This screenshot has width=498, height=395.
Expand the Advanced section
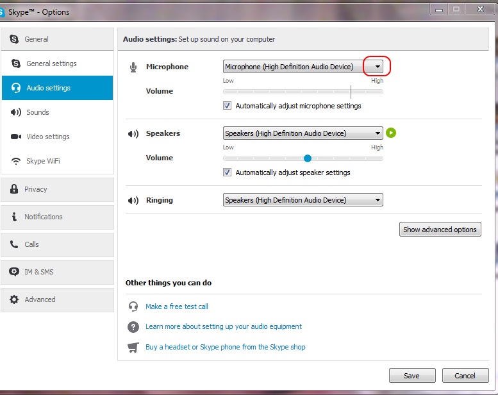[x=57, y=300]
